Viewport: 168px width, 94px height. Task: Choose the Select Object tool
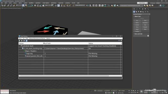(23, 5)
